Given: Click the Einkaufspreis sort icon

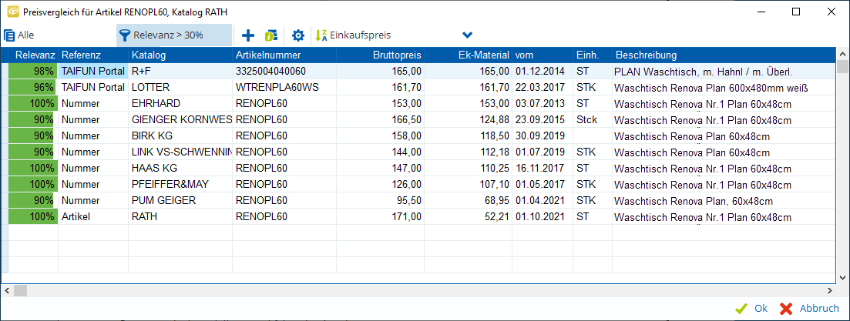Looking at the screenshot, I should pyautogui.click(x=321, y=35).
